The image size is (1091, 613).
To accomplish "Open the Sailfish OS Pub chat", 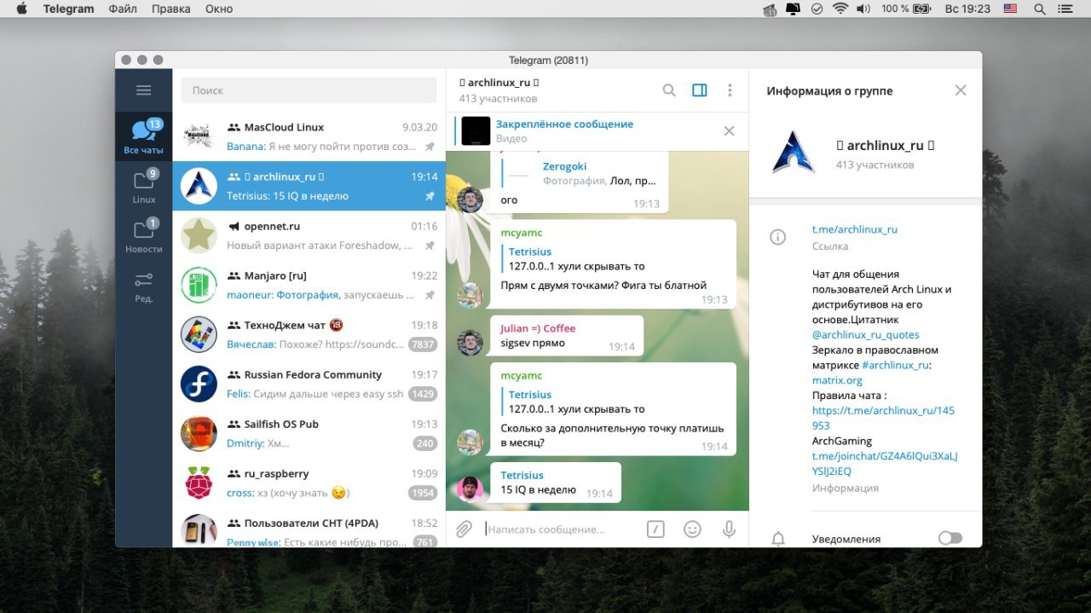I will coord(309,433).
